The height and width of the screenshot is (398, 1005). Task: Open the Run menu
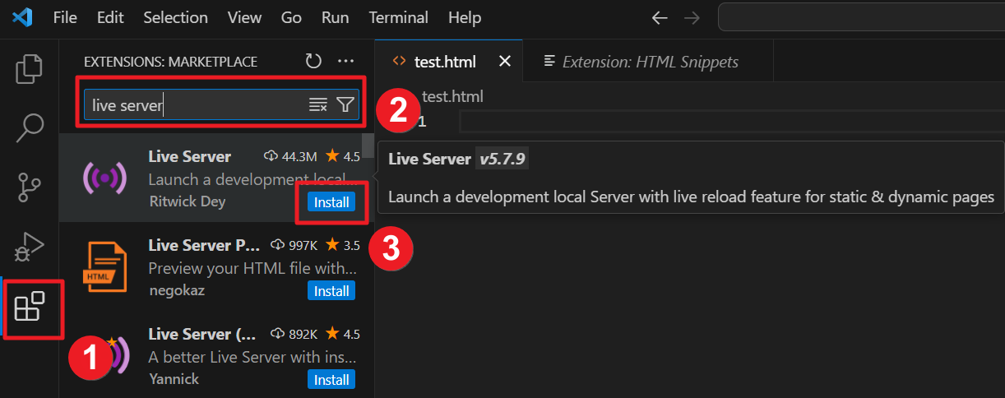click(x=335, y=17)
